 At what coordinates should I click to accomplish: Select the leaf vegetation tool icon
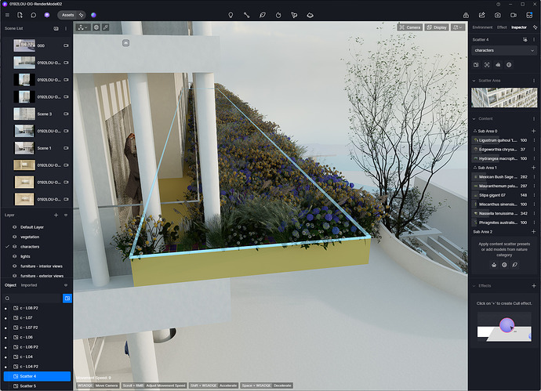click(263, 15)
